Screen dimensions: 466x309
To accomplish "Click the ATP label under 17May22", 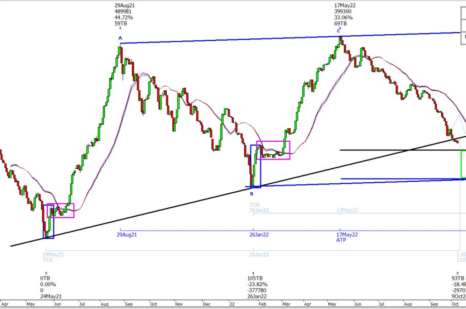I will point(341,240).
